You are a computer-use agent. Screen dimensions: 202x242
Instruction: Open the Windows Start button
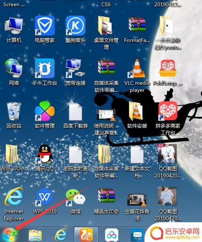coord(9,235)
